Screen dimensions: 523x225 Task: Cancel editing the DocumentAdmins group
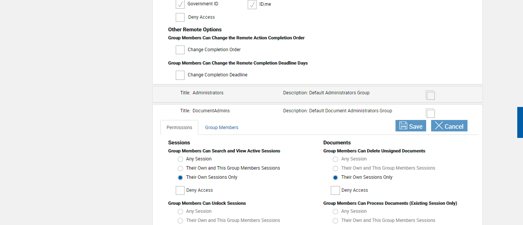pos(449,126)
